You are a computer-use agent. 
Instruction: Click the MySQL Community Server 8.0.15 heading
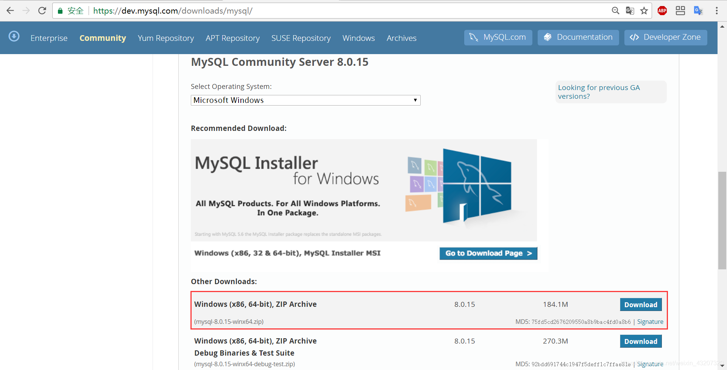coord(279,62)
